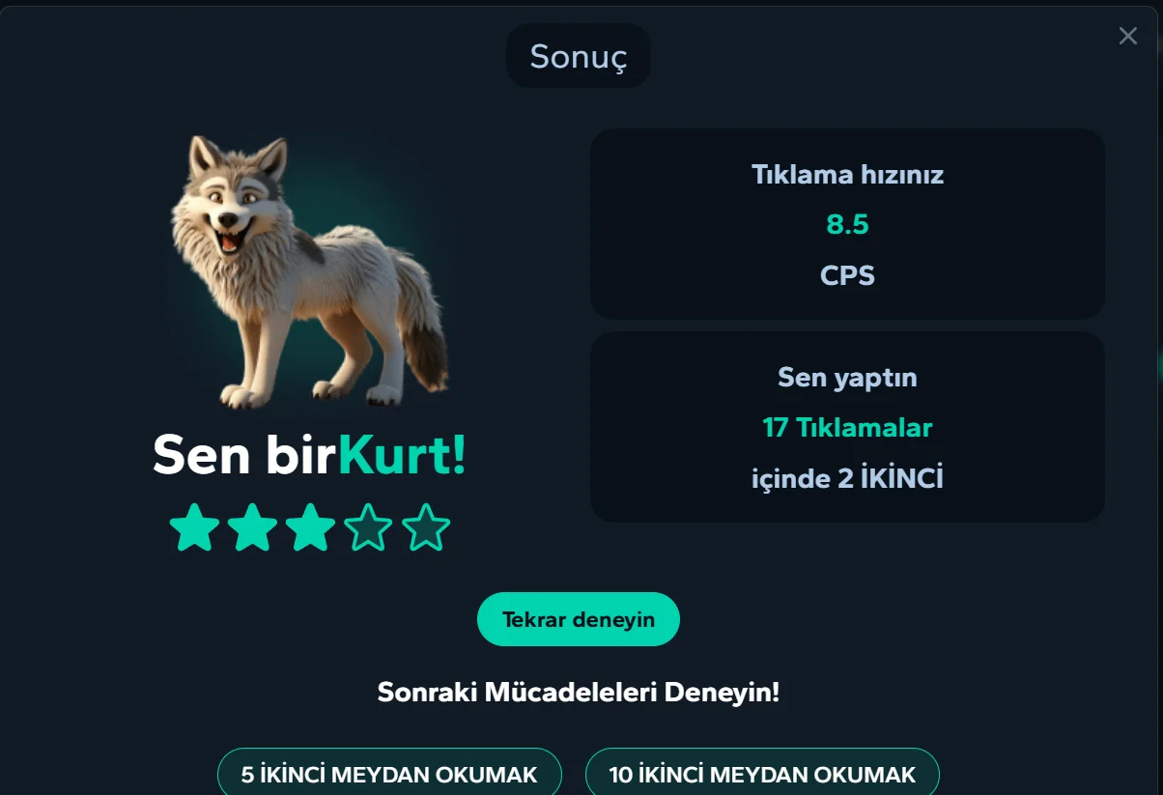Start the 5 İKİNCİ MEYDAN OKUMAK challenge
1163x795 pixels.
(x=389, y=774)
